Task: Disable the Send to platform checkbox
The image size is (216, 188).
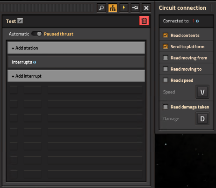Action: coord(166,47)
